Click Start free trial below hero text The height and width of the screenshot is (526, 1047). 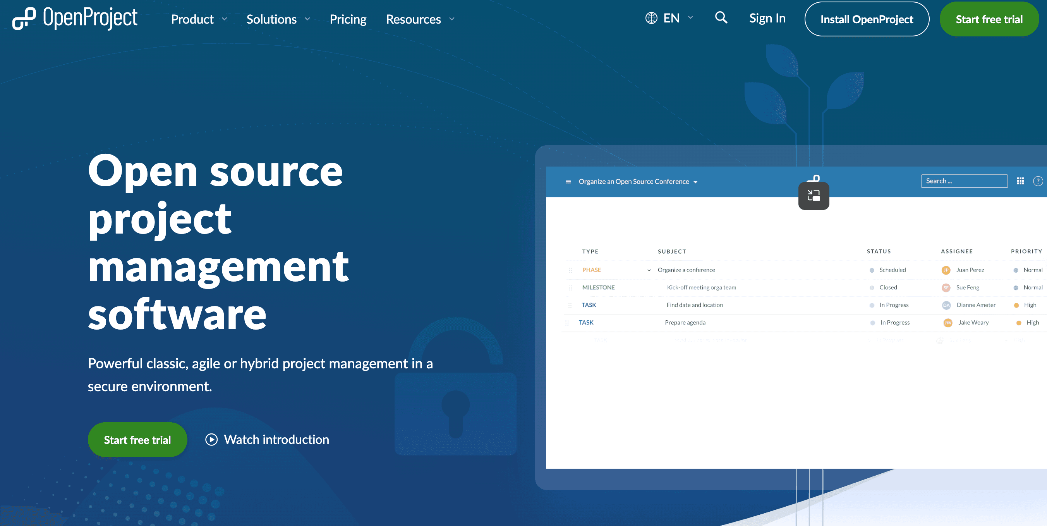pyautogui.click(x=137, y=439)
